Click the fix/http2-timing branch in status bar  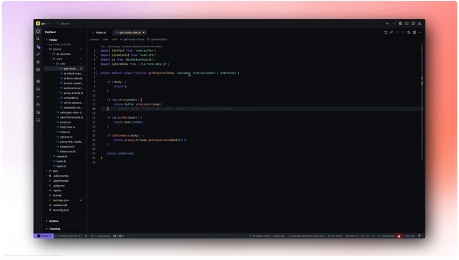coord(66,236)
